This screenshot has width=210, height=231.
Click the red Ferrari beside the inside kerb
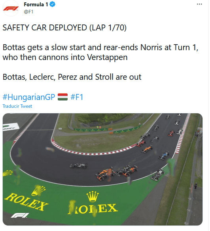click(141, 143)
